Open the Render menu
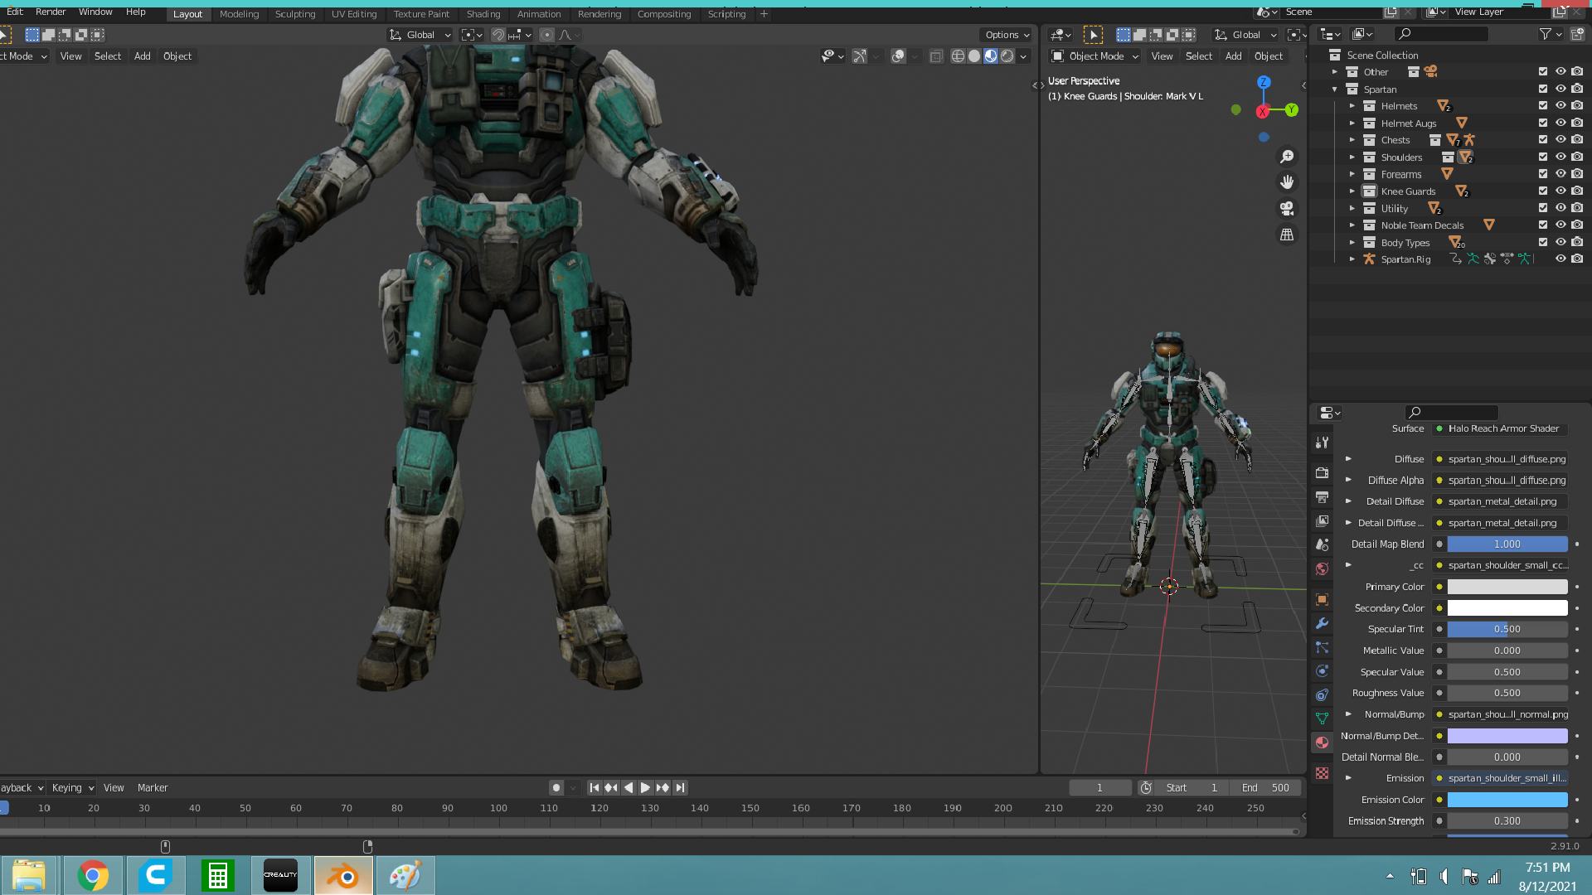1592x895 pixels. click(x=51, y=12)
